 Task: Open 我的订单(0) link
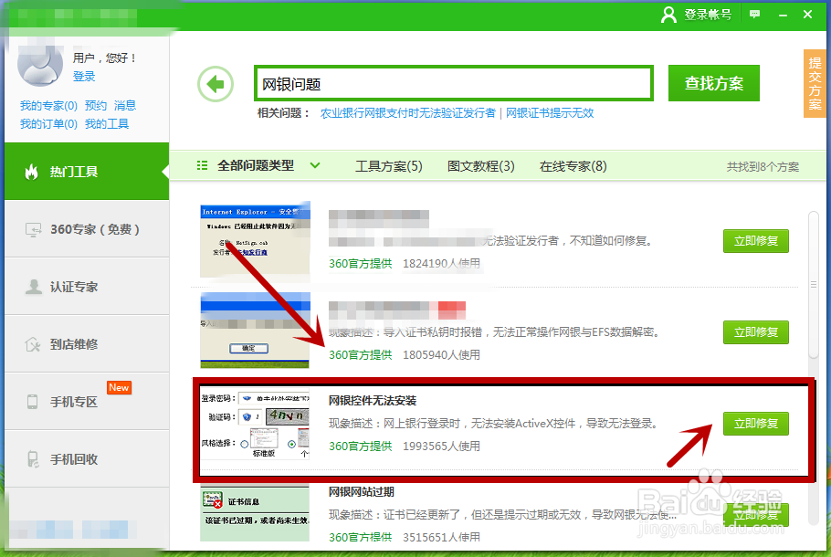pyautogui.click(x=48, y=124)
